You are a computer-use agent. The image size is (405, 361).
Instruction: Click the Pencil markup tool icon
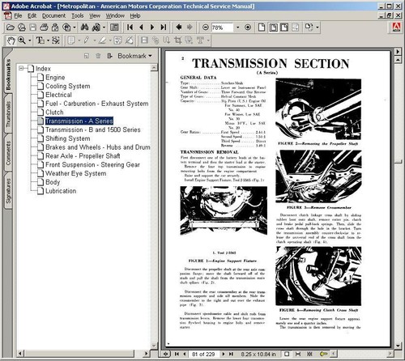[x=87, y=40]
